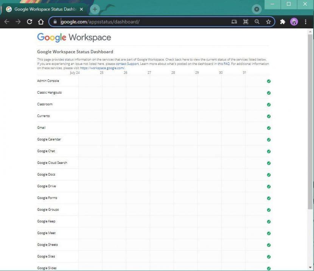Click the Classroom green status icon
This screenshot has height=271, width=314.
point(269,105)
